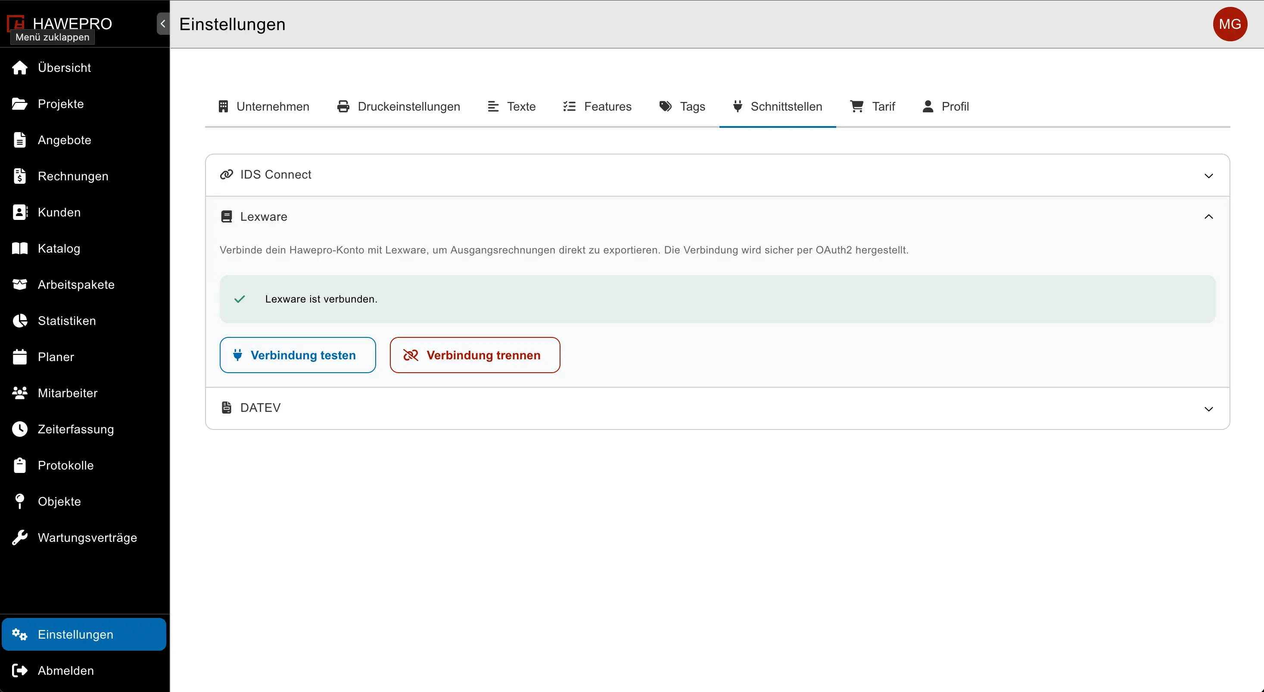
Task: Open Zeiterfassung from the sidebar
Action: click(x=84, y=429)
